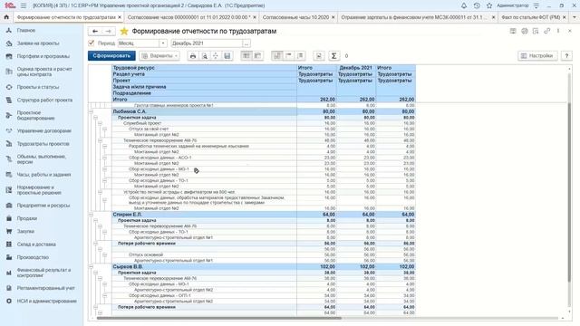Print the report using printer icon
The height and width of the screenshot is (326, 580).
[x=193, y=56]
